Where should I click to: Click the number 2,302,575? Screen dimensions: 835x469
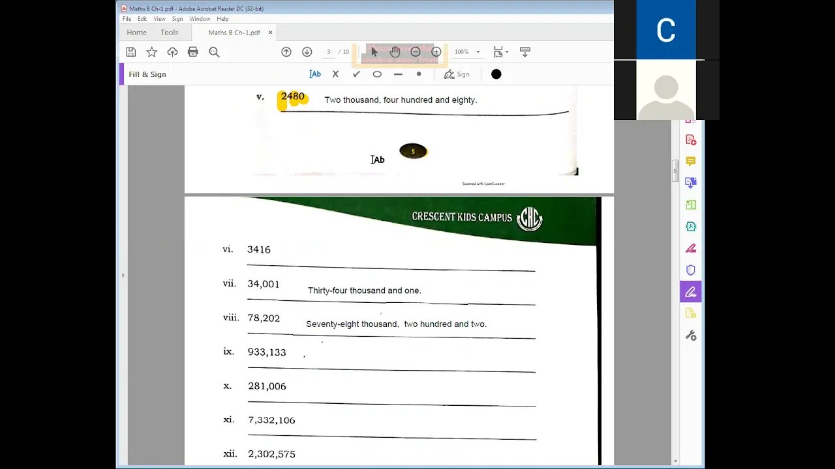pos(271,454)
